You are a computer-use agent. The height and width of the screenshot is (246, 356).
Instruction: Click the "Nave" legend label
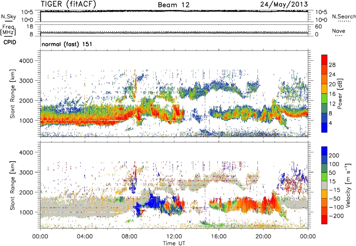pos(338,31)
